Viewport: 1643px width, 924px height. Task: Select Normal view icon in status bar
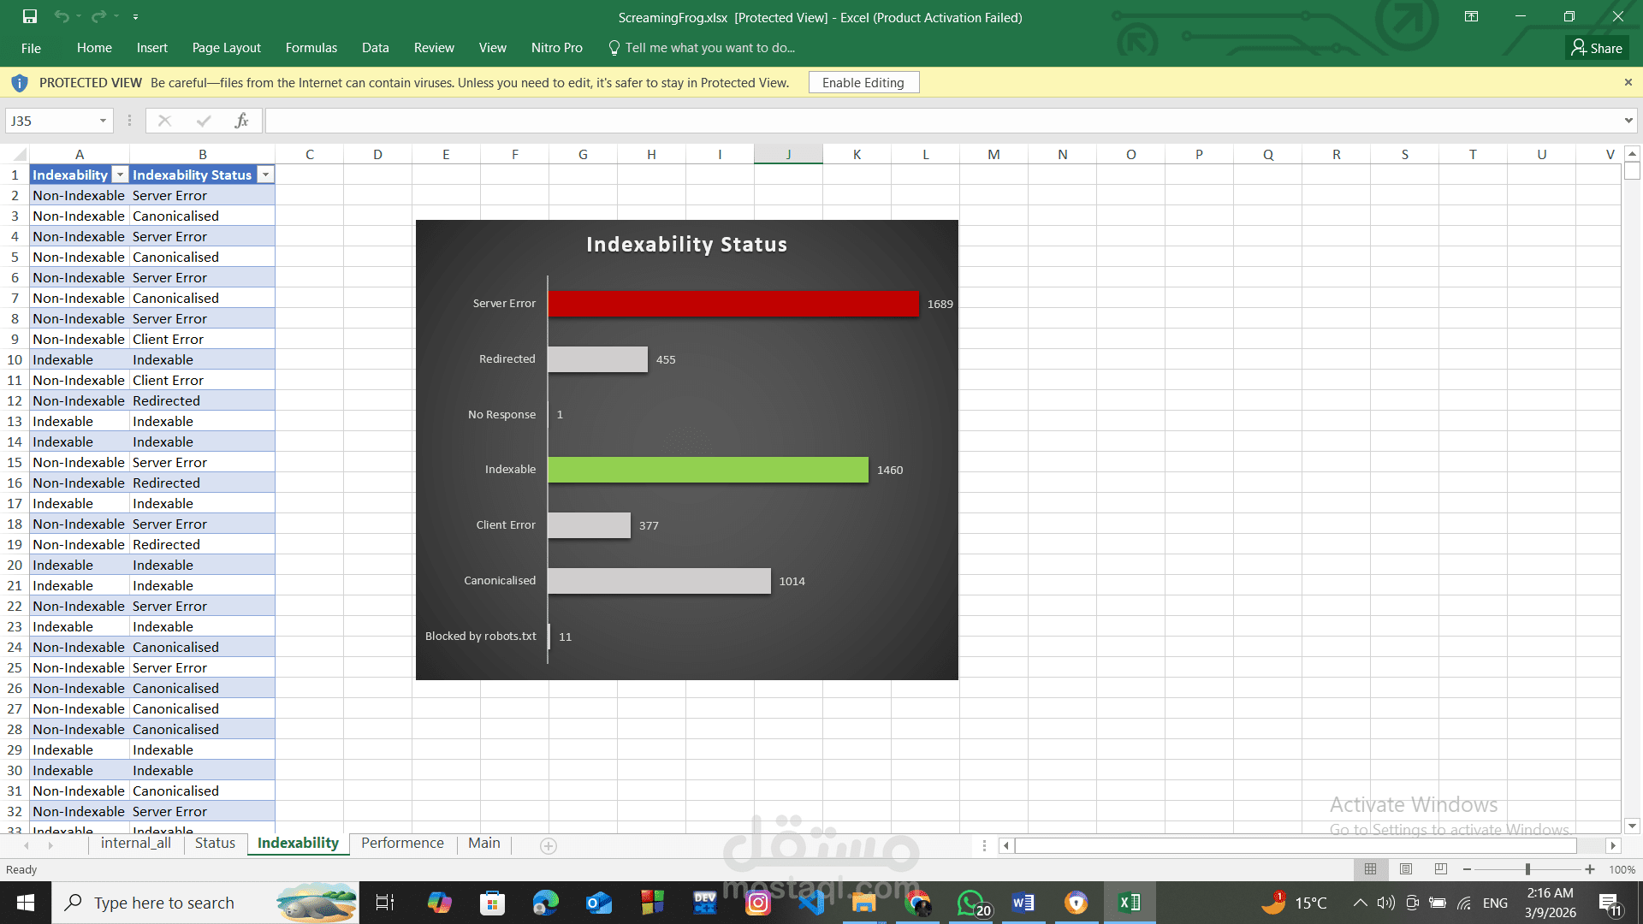point(1370,869)
